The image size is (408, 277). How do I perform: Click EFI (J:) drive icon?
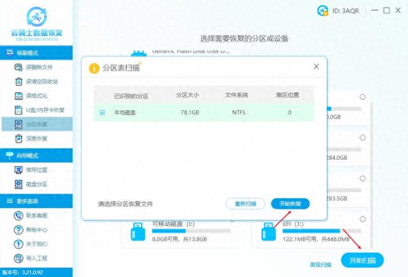point(268,232)
